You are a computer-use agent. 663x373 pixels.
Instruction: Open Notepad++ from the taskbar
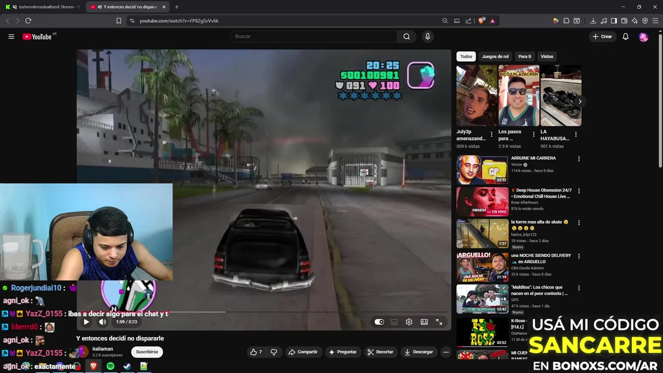point(143,366)
